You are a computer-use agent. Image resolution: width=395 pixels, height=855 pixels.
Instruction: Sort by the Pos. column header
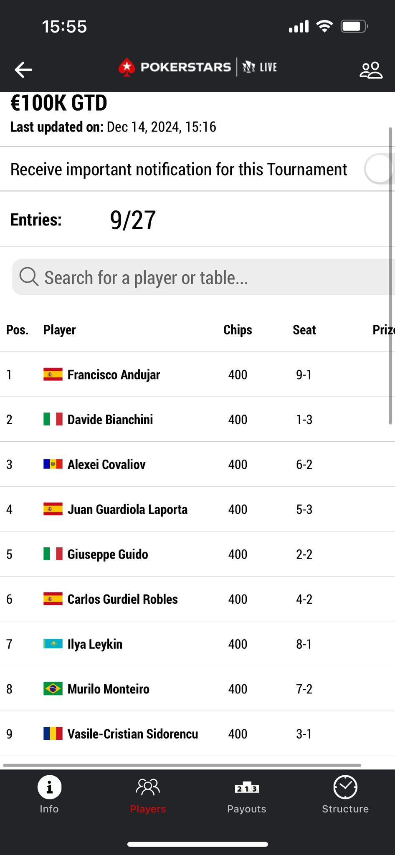click(17, 330)
